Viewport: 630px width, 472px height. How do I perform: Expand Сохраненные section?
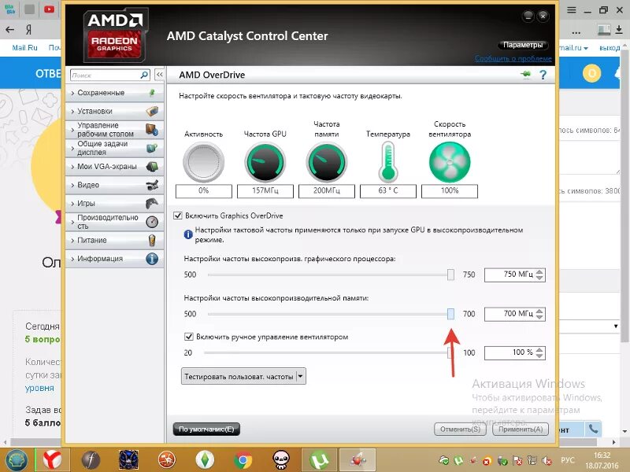pos(114,93)
